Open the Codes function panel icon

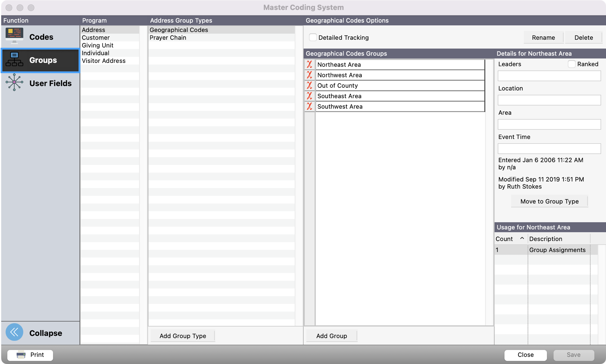pyautogui.click(x=14, y=35)
